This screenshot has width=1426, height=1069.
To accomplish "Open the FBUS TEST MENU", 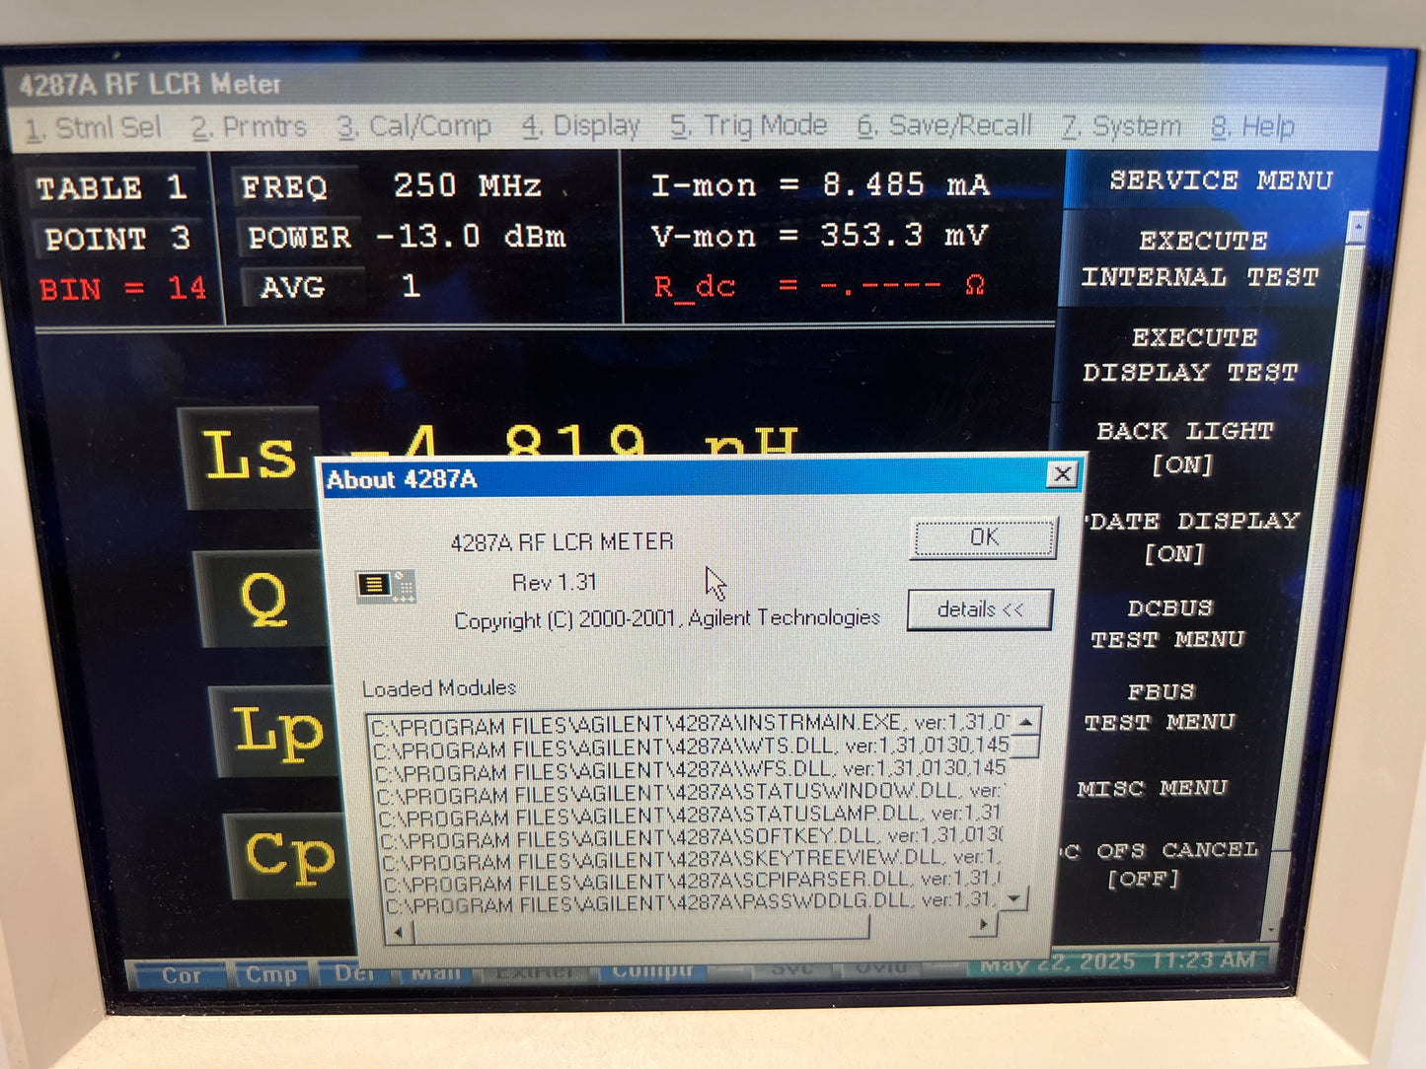I will coord(1161,707).
